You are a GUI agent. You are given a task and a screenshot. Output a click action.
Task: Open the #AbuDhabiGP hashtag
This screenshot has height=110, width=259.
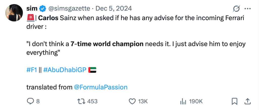tap(65, 70)
